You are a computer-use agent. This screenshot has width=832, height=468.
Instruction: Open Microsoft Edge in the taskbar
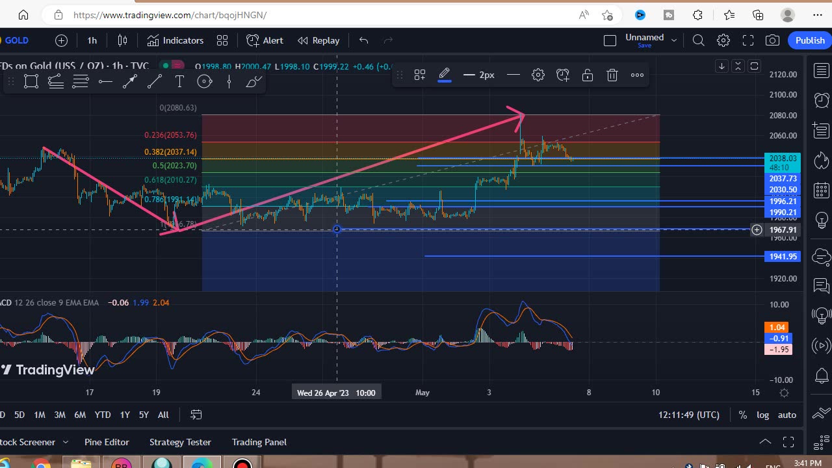tap(201, 464)
